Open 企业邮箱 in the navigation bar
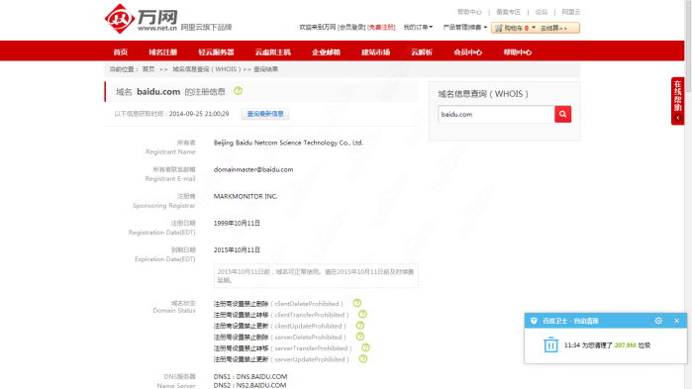 click(326, 52)
